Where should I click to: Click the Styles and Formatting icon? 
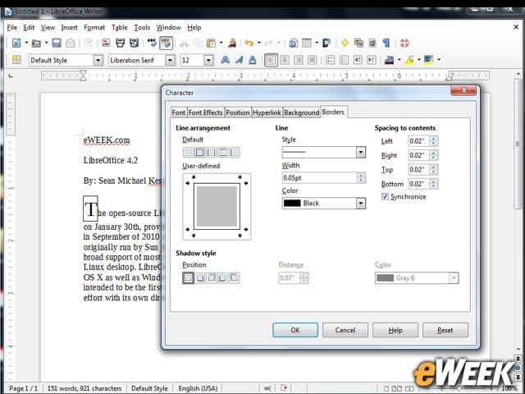click(x=16, y=60)
